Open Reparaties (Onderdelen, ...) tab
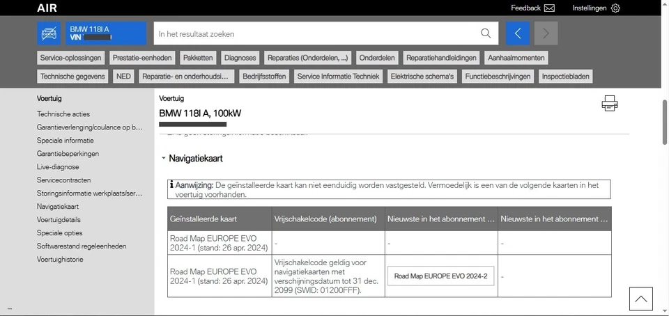 click(307, 58)
